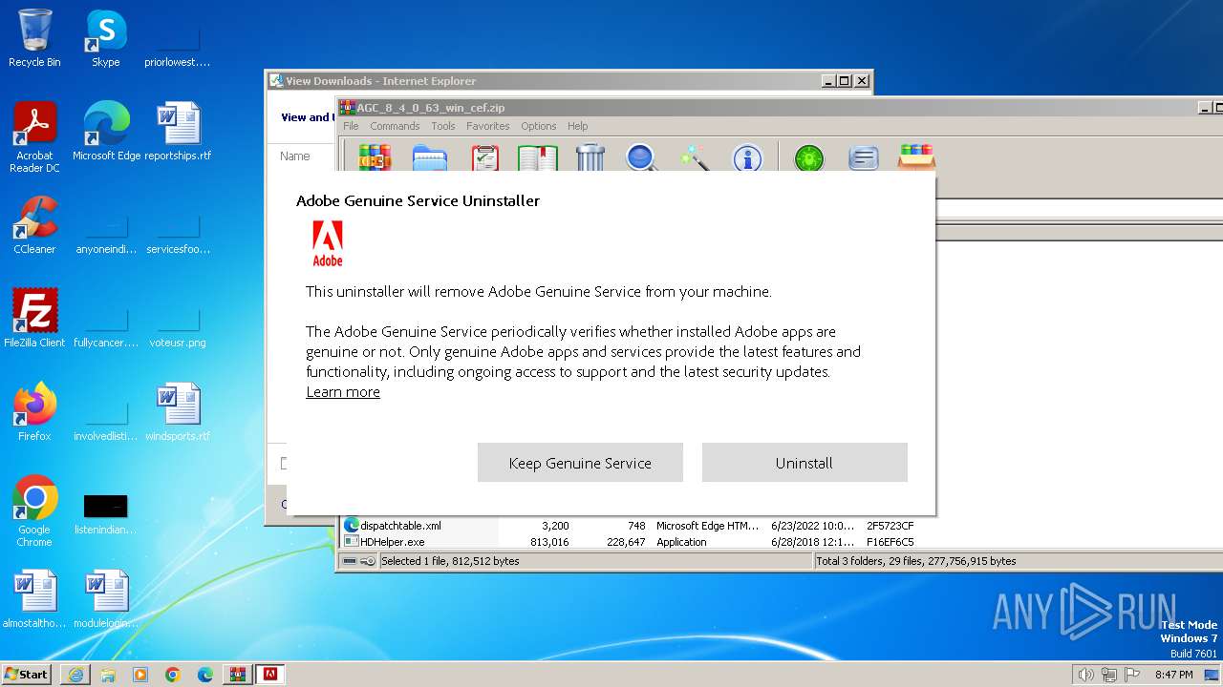
Task: Click the 8:47 PM clock
Action: pyautogui.click(x=1174, y=675)
